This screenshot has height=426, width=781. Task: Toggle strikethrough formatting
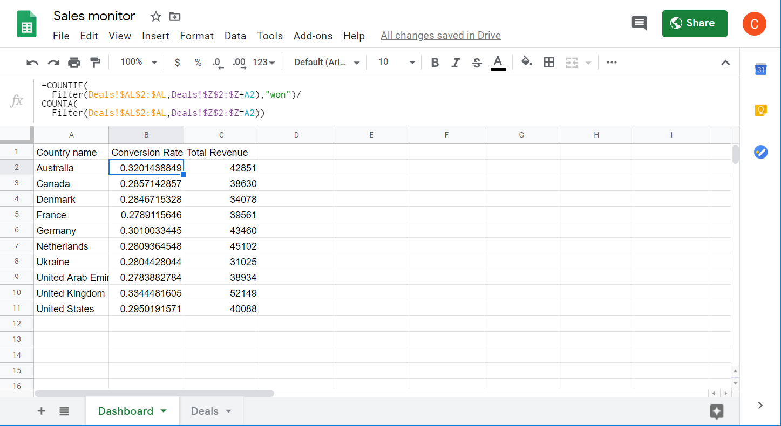coord(477,63)
